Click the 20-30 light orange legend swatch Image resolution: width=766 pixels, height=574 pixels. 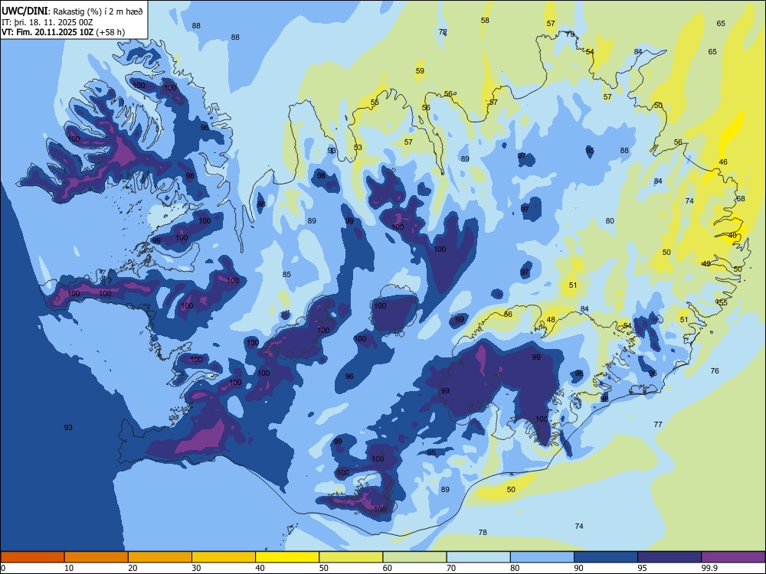[x=160, y=557]
